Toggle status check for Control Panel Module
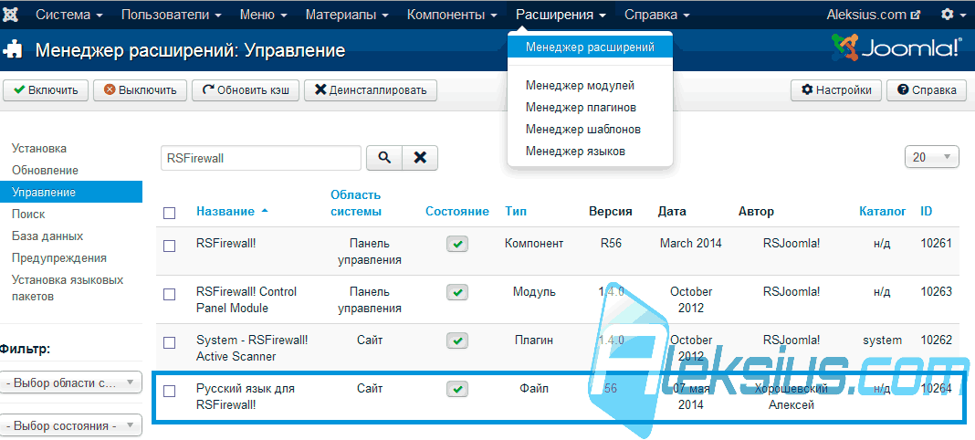 [x=457, y=292]
